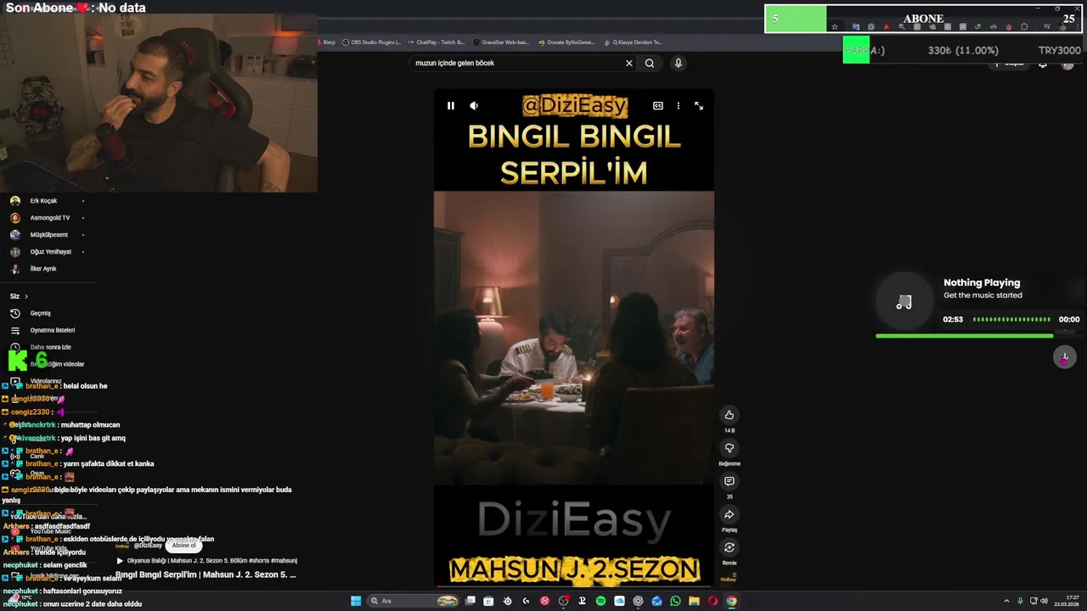Open the GravaStar Web bookmark
The image size is (1087, 611).
(x=501, y=42)
